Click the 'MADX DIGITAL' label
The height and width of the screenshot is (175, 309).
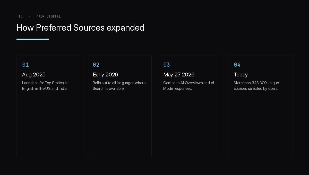pyautogui.click(x=49, y=16)
